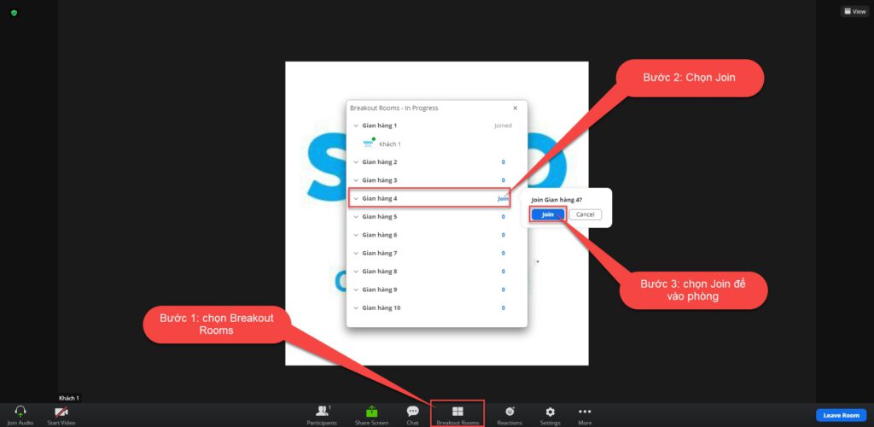Click the Join link for Gian hàng 4
This screenshot has height=427, width=874.
pyautogui.click(x=503, y=199)
